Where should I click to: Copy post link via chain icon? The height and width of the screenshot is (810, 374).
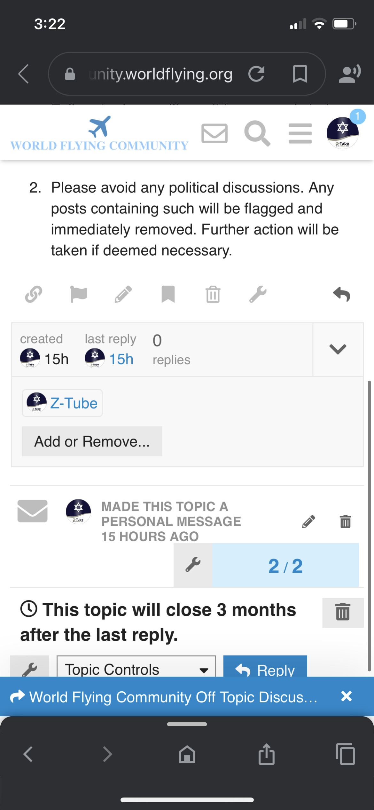(34, 294)
